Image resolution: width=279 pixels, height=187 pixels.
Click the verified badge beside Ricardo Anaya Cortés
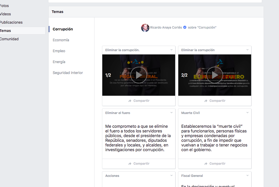pos(185,27)
